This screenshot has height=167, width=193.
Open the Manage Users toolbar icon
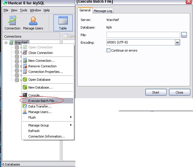33,21
